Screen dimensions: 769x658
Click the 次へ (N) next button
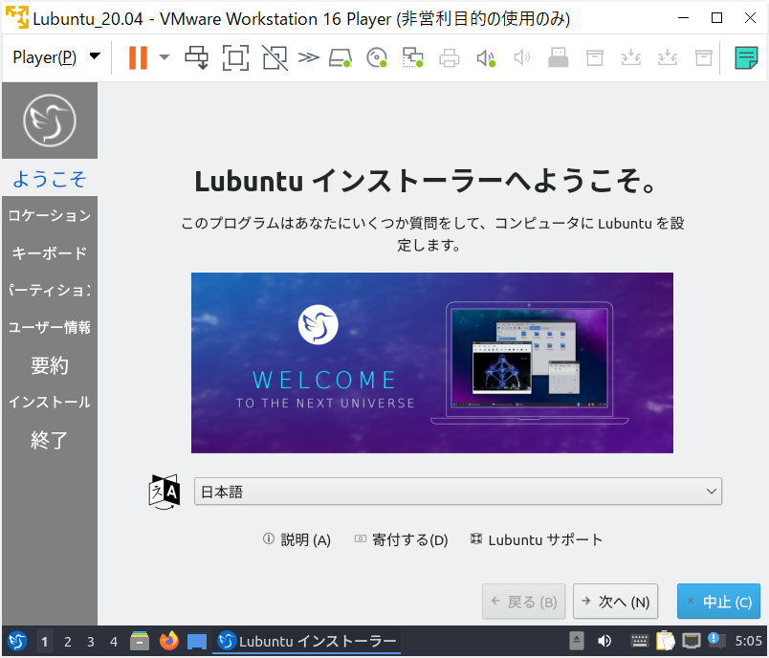coord(616,602)
